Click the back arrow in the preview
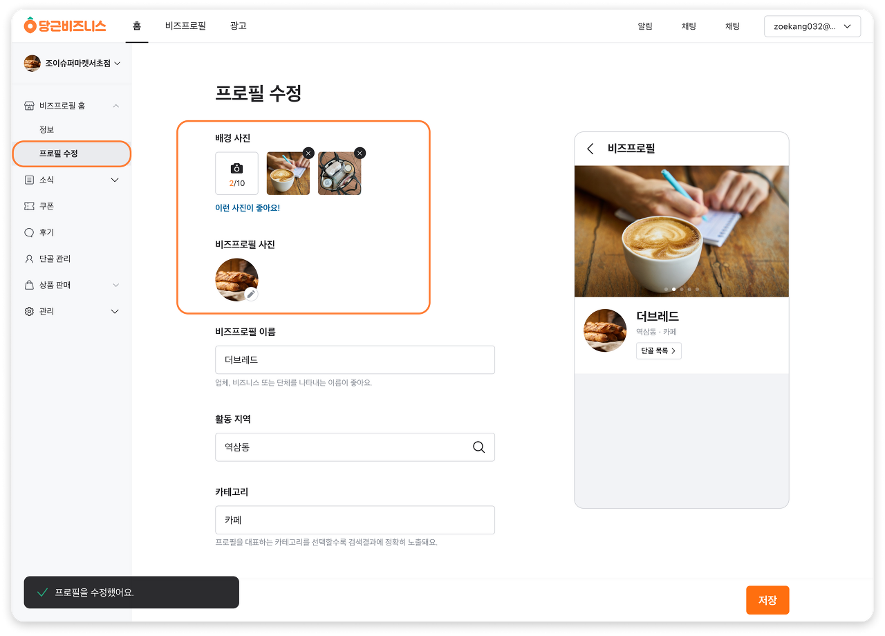 (x=590, y=149)
